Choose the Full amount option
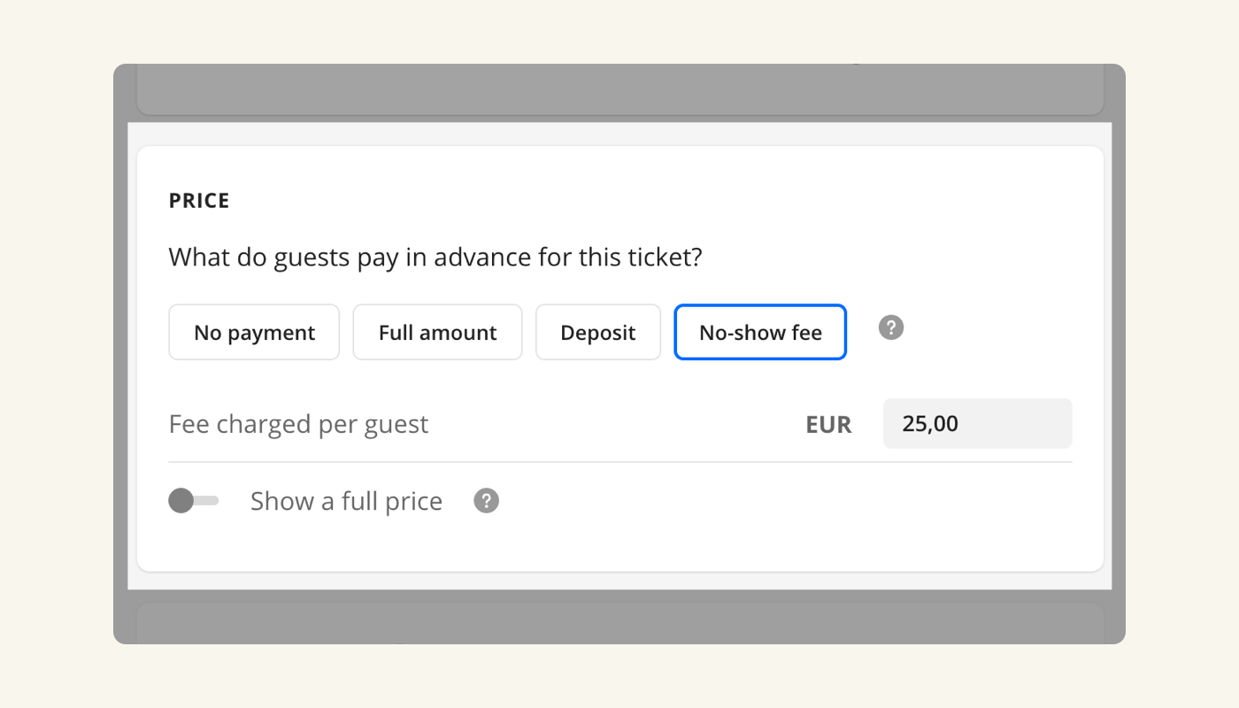The image size is (1239, 708). tap(437, 333)
